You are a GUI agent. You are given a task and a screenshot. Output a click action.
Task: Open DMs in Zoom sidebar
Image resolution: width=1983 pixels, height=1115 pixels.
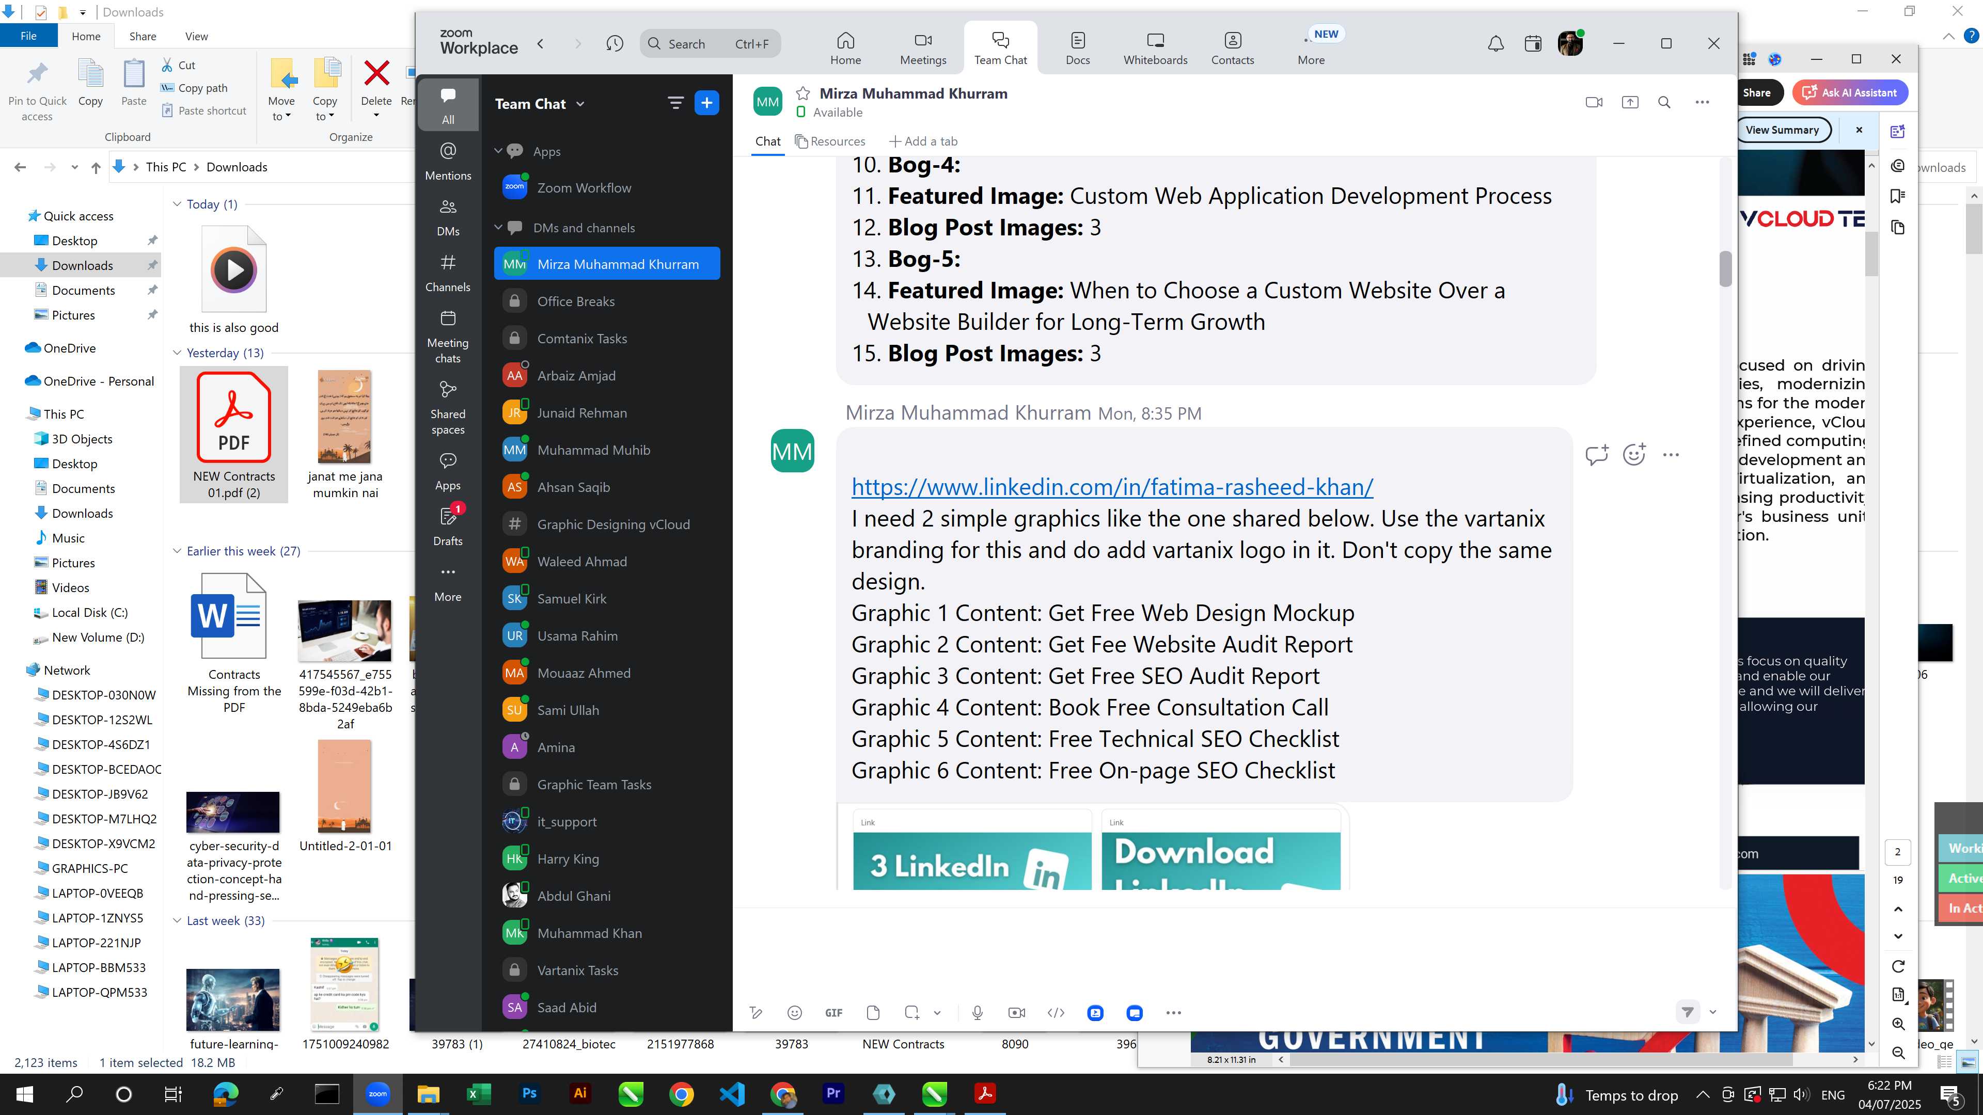pyautogui.click(x=448, y=218)
